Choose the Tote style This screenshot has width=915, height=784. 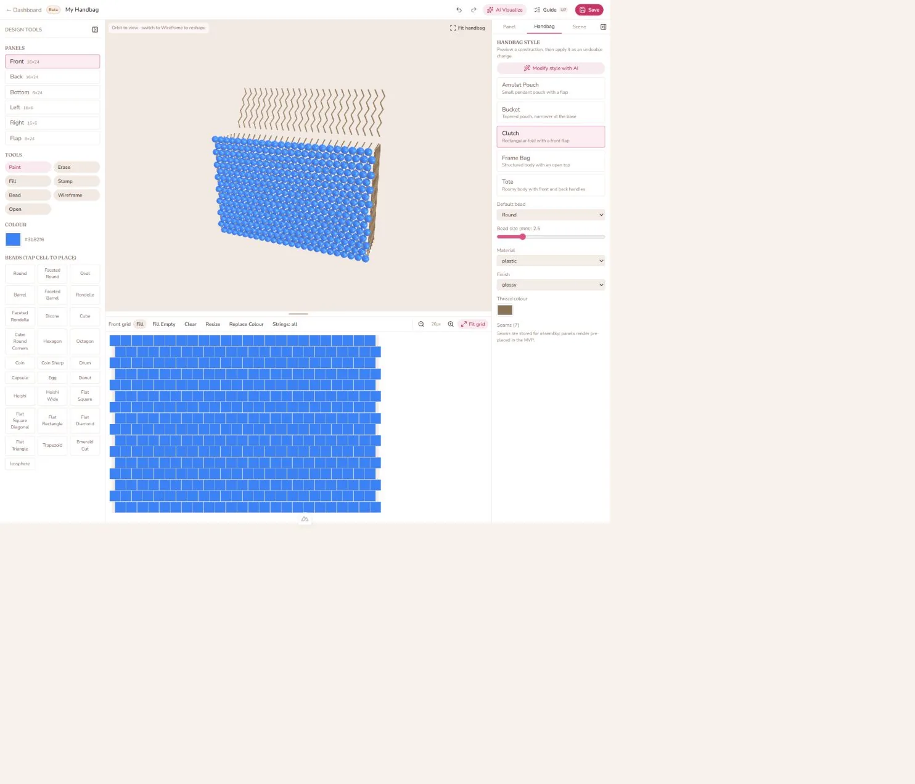pos(551,185)
